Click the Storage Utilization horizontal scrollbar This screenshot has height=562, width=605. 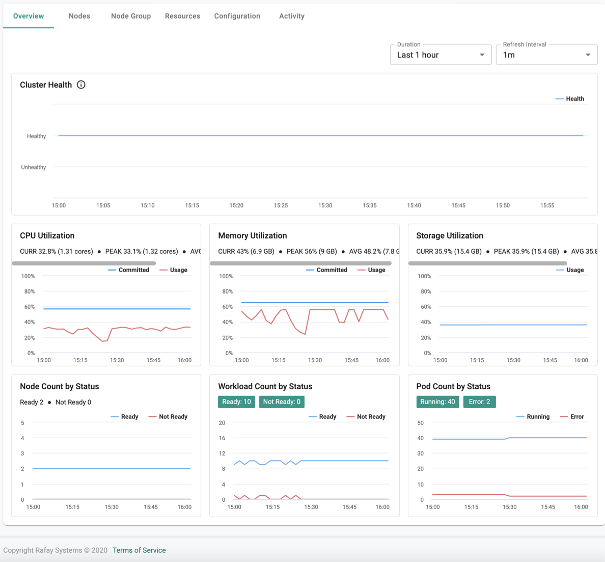(x=488, y=263)
